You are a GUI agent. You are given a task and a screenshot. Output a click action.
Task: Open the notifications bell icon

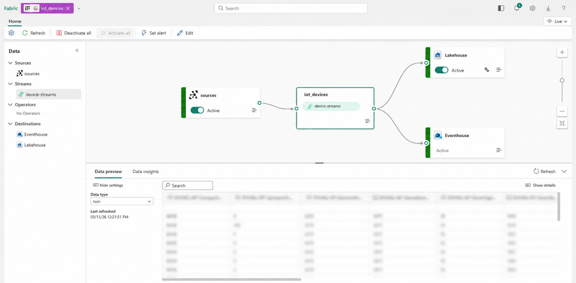tap(517, 8)
